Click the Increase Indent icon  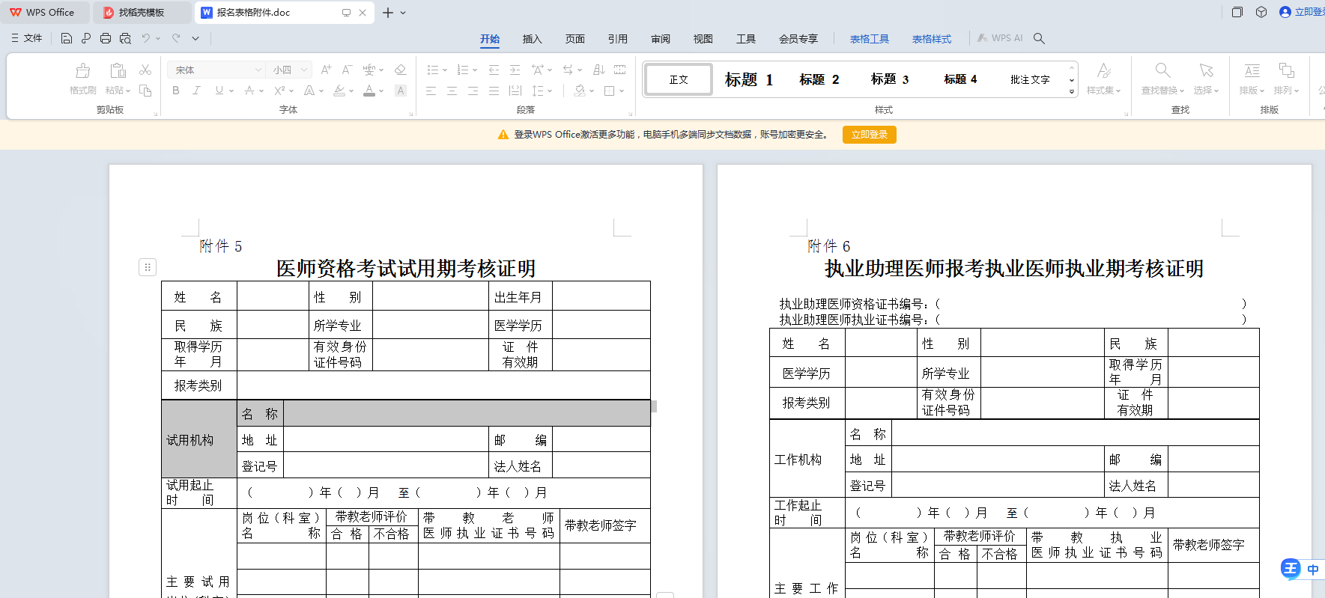coord(515,70)
